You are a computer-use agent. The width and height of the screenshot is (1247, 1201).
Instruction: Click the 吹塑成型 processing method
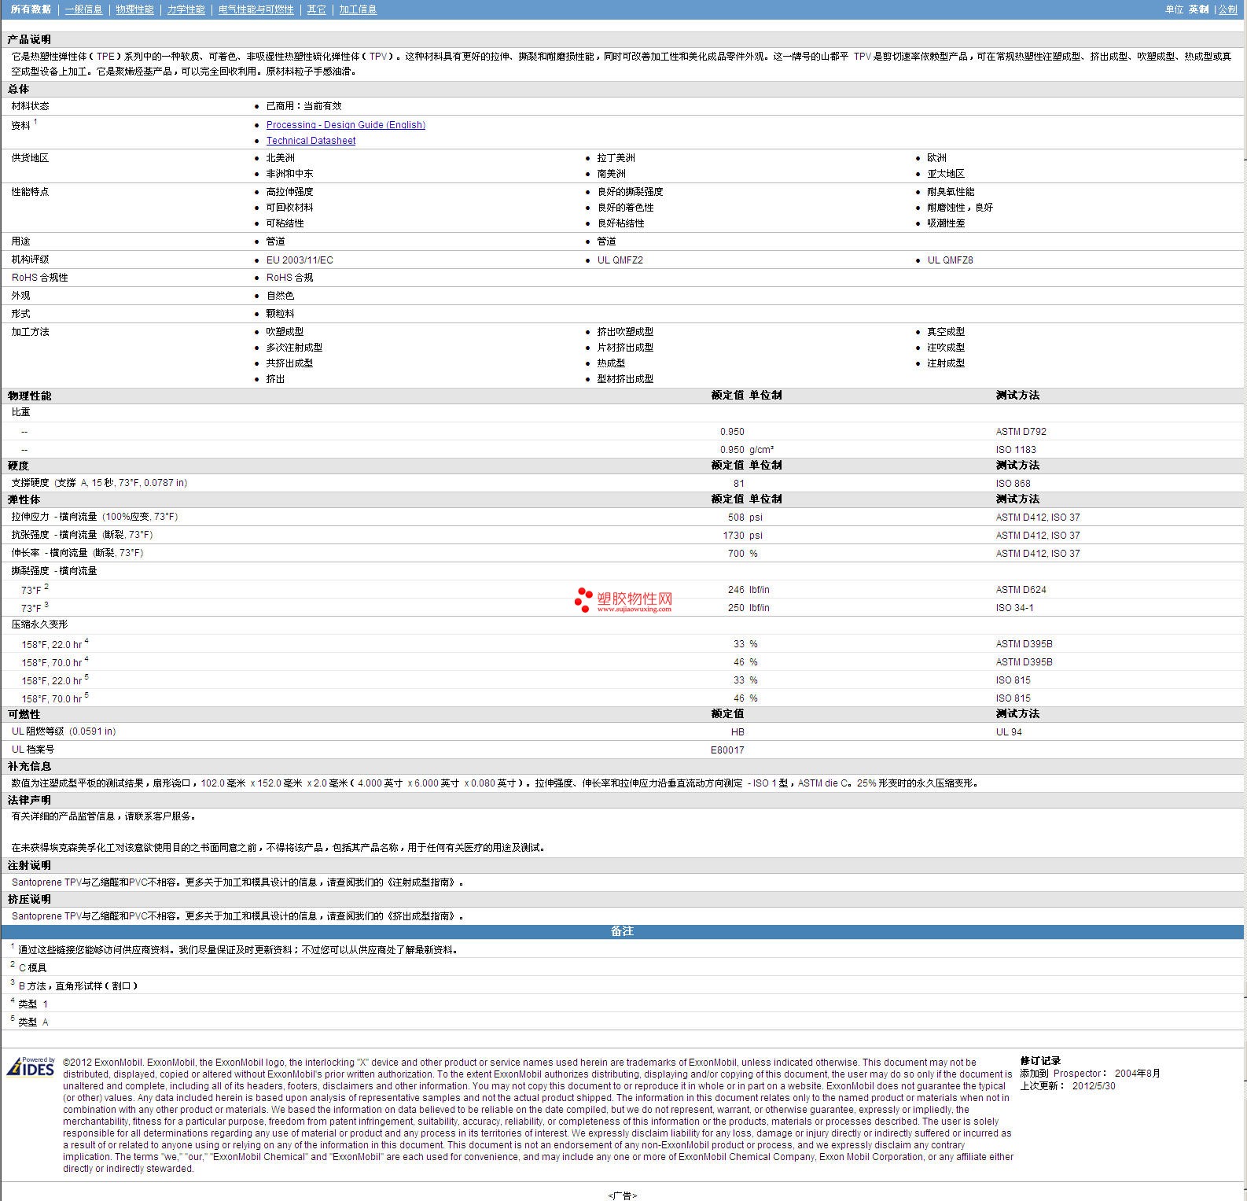[285, 332]
